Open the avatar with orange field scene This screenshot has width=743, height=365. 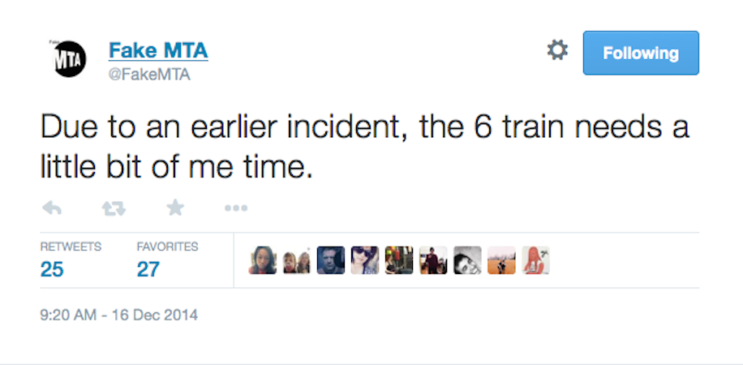pyautogui.click(x=502, y=260)
